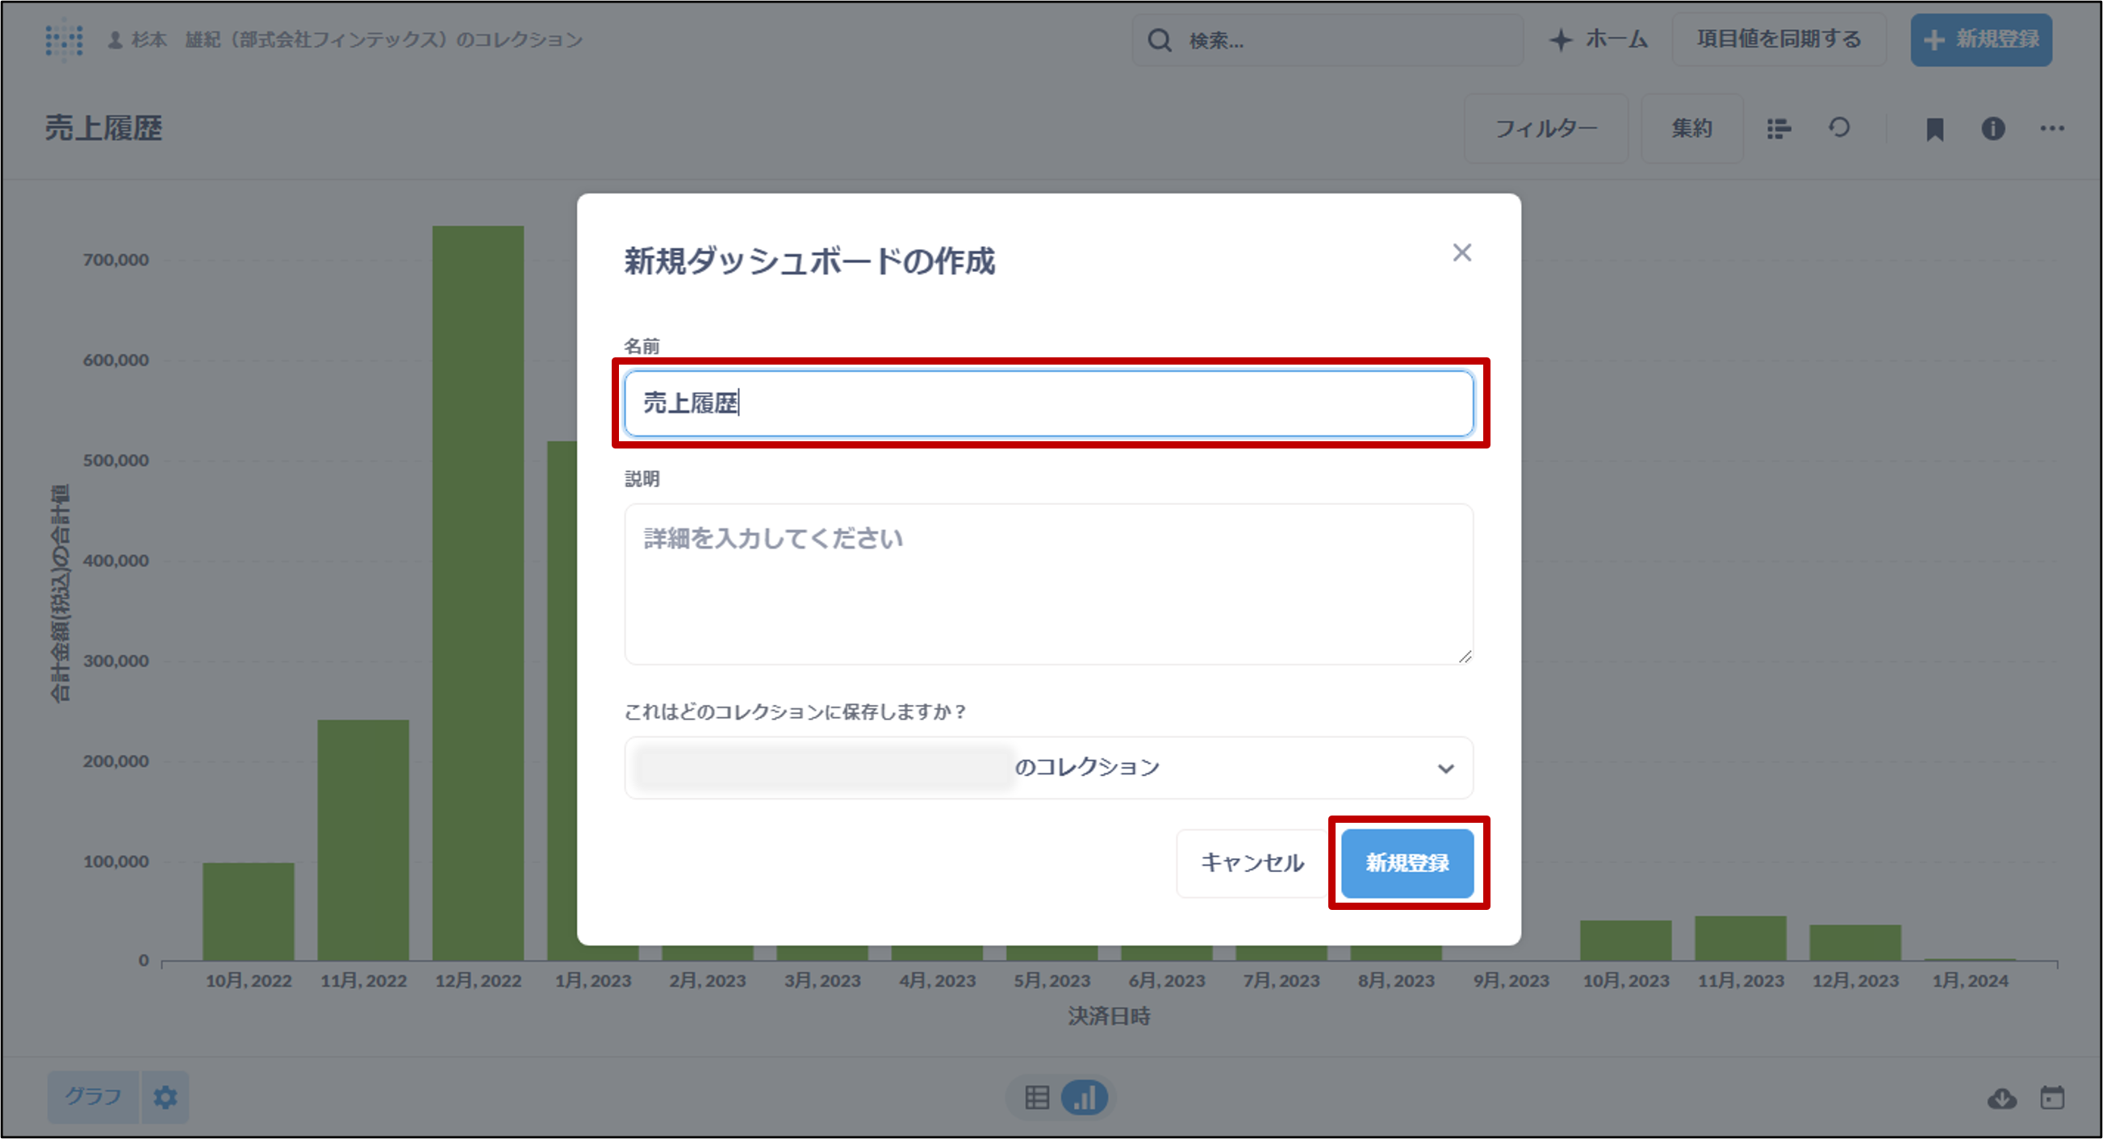This screenshot has width=2103, height=1139.
Task: Switch to bar chart view toggle
Action: click(1084, 1097)
